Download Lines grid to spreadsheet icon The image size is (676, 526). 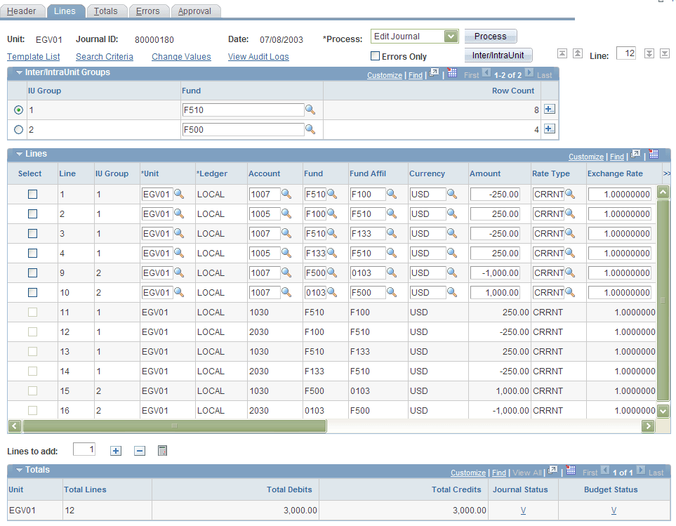tap(654, 154)
